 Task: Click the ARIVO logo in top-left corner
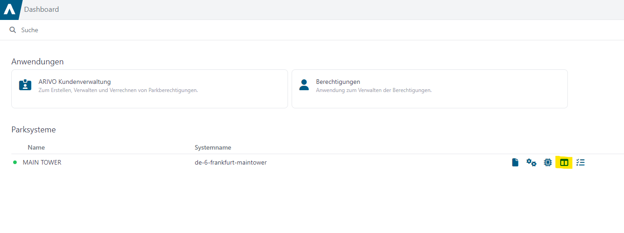(10, 10)
